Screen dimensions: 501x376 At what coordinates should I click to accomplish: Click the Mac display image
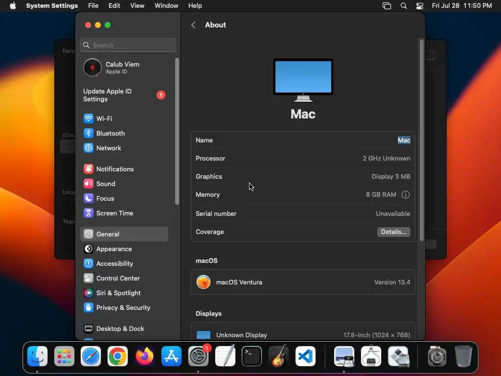(x=303, y=80)
